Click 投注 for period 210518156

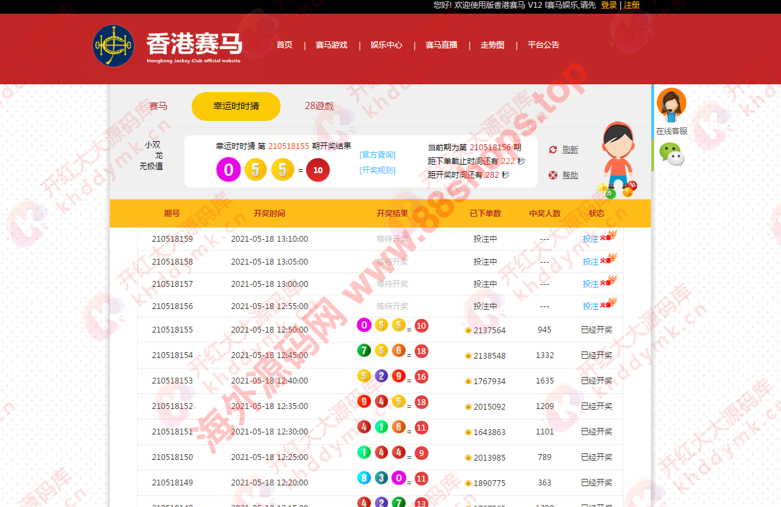[x=591, y=306]
